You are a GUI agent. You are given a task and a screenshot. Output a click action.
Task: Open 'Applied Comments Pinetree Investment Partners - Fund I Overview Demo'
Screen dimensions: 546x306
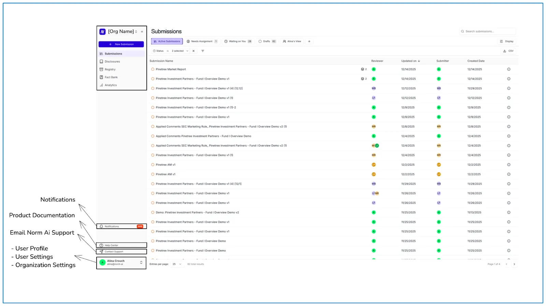203,136
